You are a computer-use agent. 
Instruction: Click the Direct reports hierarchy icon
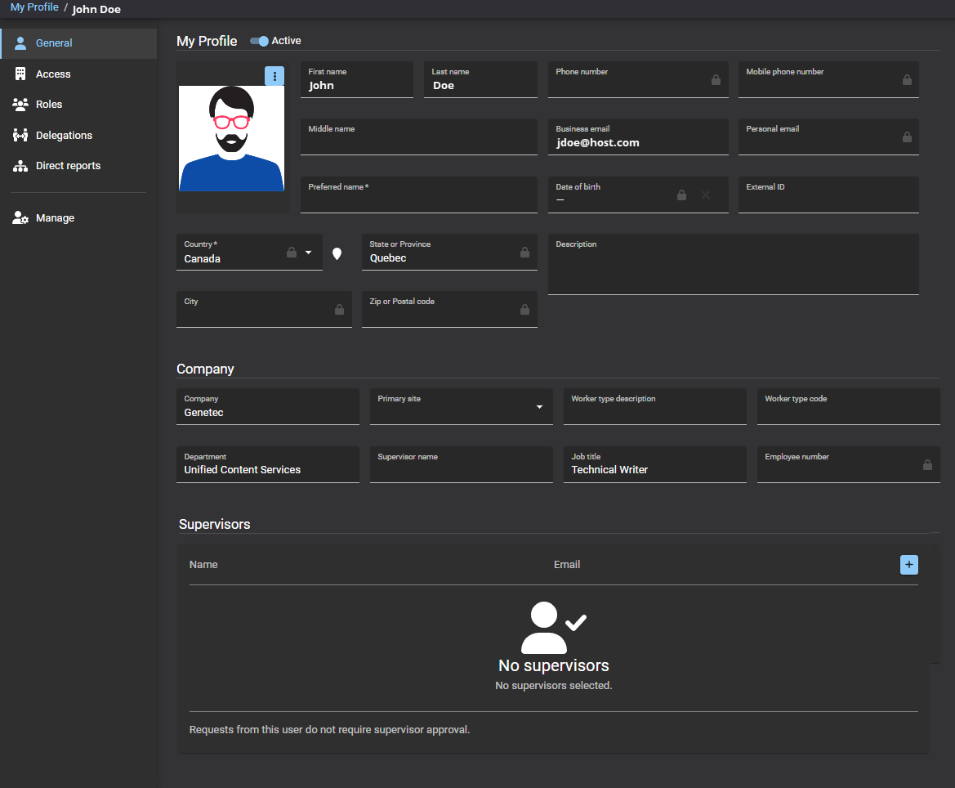click(20, 166)
